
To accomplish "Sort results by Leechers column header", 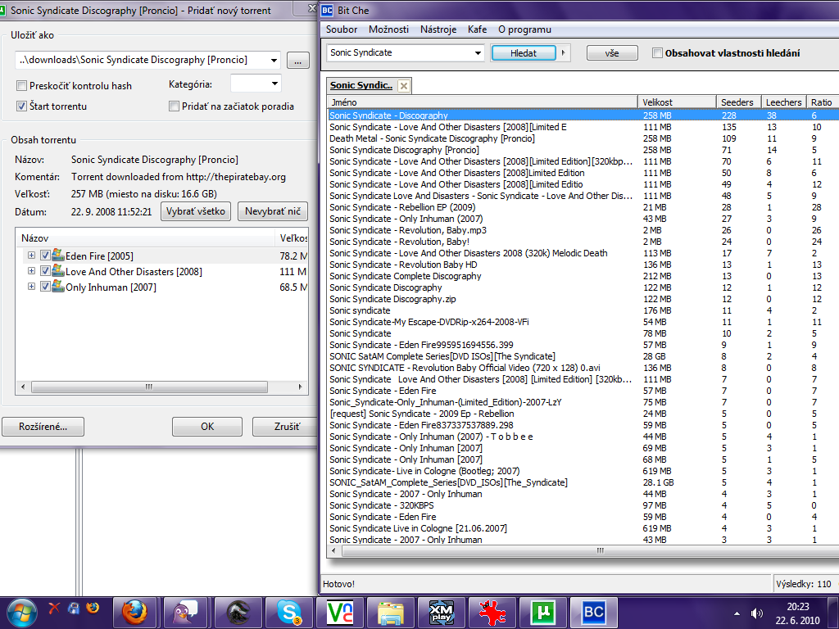I will point(784,102).
